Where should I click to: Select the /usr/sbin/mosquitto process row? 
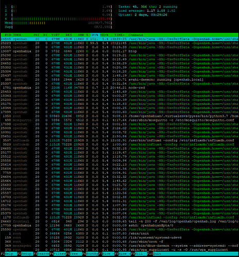[119, 120]
